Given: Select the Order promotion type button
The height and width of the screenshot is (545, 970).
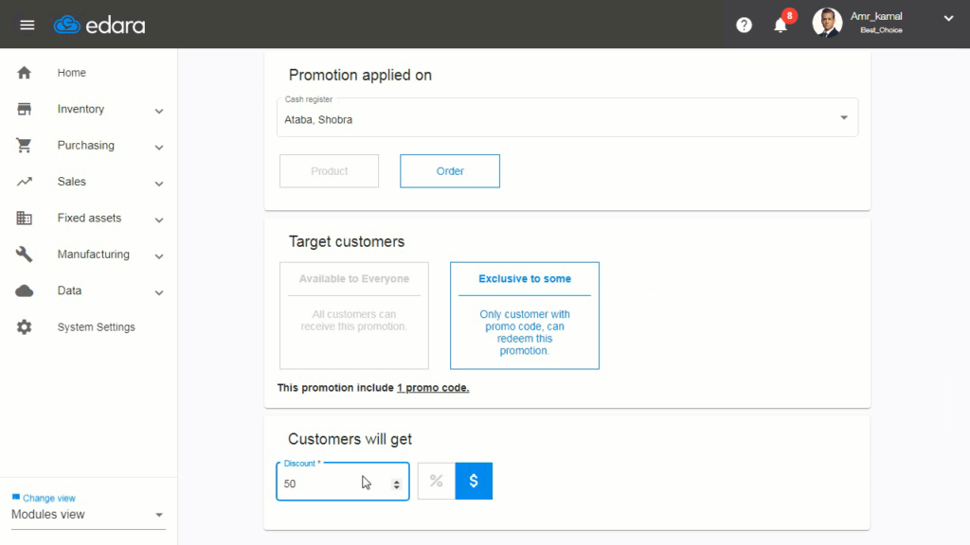Looking at the screenshot, I should click(x=449, y=170).
